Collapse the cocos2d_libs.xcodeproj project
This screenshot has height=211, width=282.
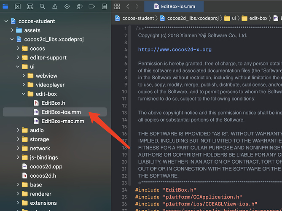tap(12, 39)
